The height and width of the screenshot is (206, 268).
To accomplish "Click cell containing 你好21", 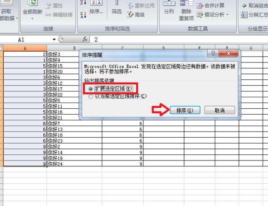I will pos(63,118).
